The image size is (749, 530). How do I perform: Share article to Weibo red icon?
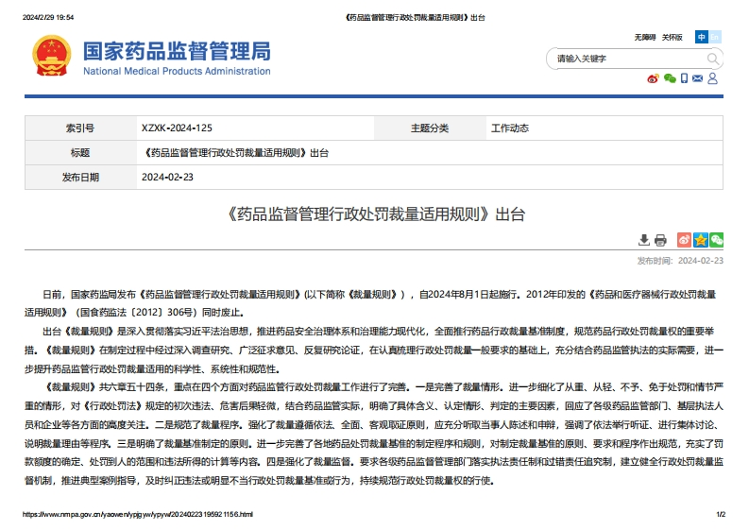coord(684,240)
